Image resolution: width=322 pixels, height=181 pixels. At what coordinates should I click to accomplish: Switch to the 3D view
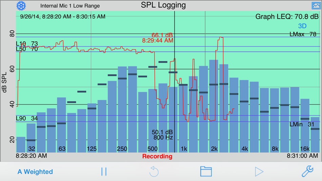302,26
